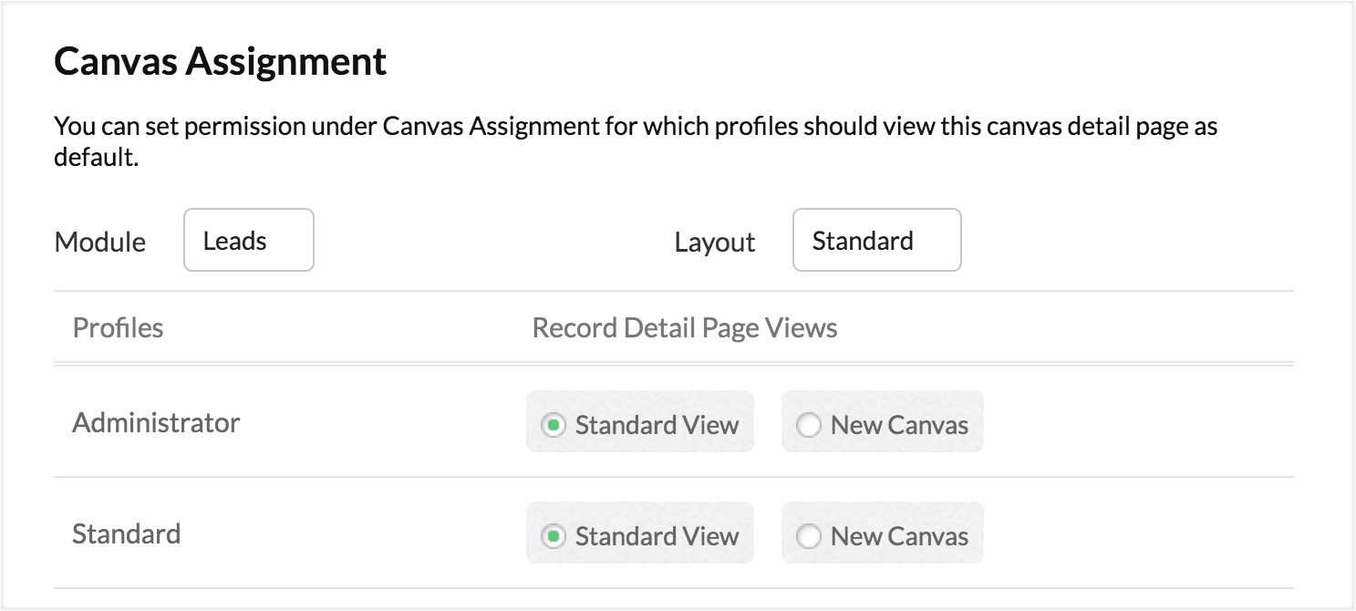
Task: Click the Record Detail Page Views header
Action: tap(685, 328)
